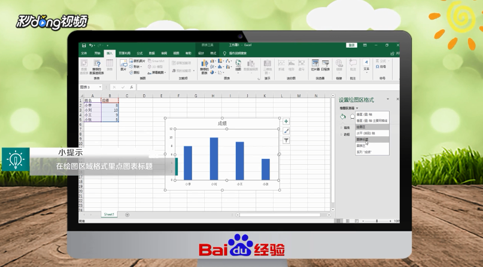Viewport: 483px width, 267px height.
Task: Click the chart title 成绩
Action: point(222,123)
